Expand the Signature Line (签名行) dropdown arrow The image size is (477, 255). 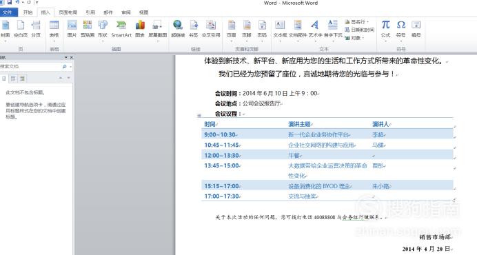[x=367, y=22]
